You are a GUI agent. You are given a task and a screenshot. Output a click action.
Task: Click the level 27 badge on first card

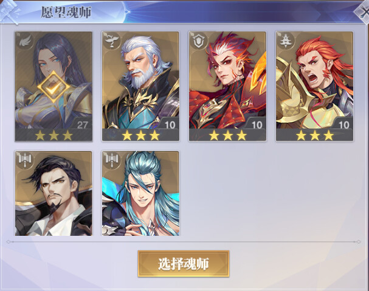click(x=82, y=124)
